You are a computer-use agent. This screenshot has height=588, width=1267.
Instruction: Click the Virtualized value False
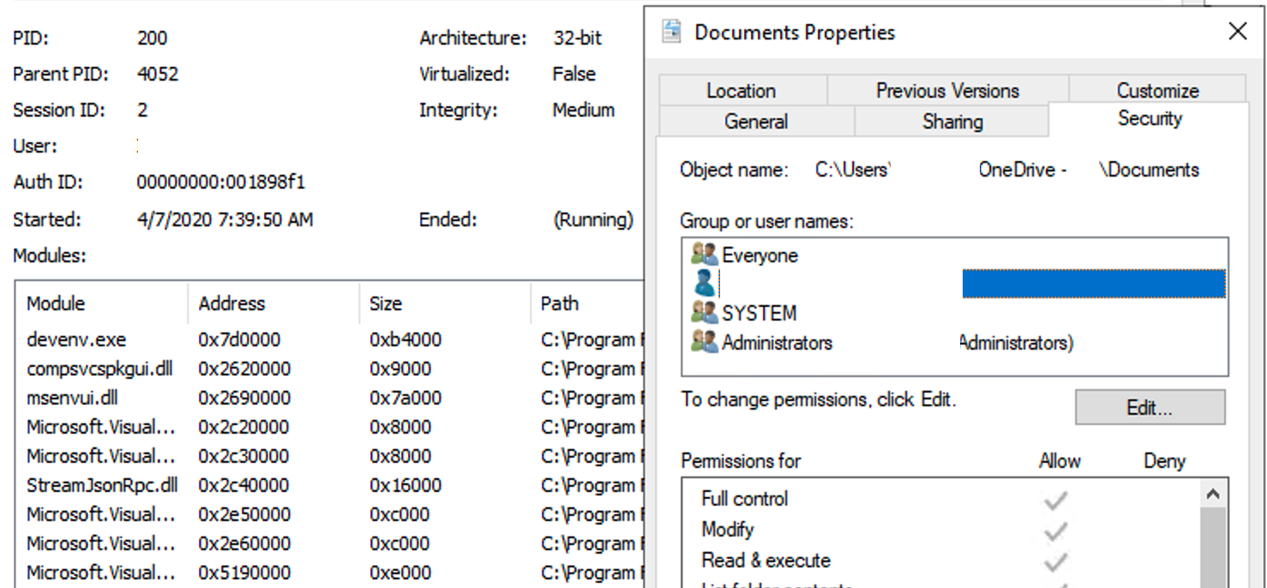574,74
